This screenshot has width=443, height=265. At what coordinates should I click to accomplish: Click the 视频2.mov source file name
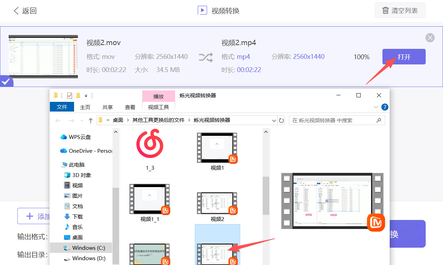click(x=103, y=43)
